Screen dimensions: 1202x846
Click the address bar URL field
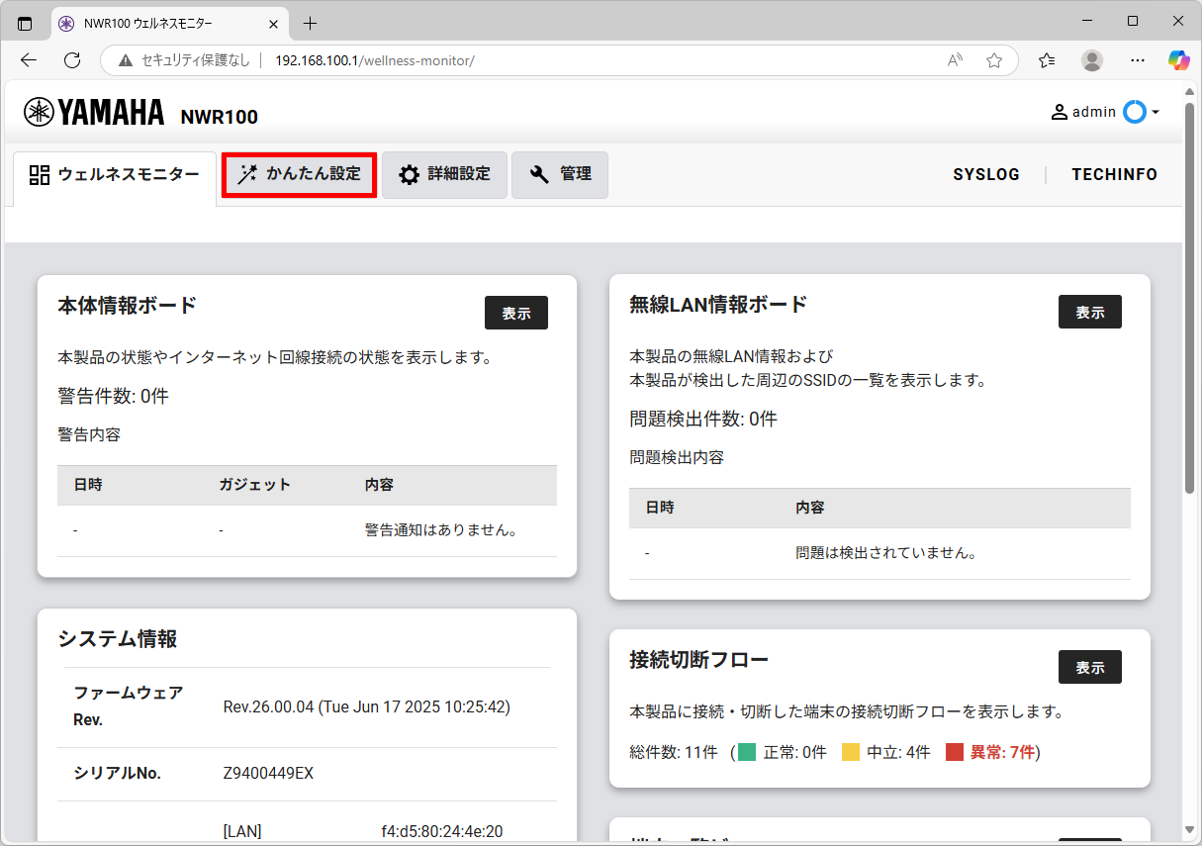coord(594,60)
